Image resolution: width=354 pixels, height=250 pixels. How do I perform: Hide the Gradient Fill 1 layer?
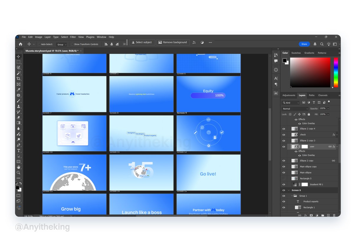click(x=284, y=184)
